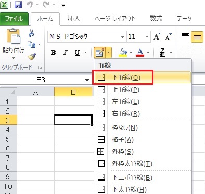The image size is (205, 194).
Task: Click the red Font Color A button
Action: click(x=140, y=52)
